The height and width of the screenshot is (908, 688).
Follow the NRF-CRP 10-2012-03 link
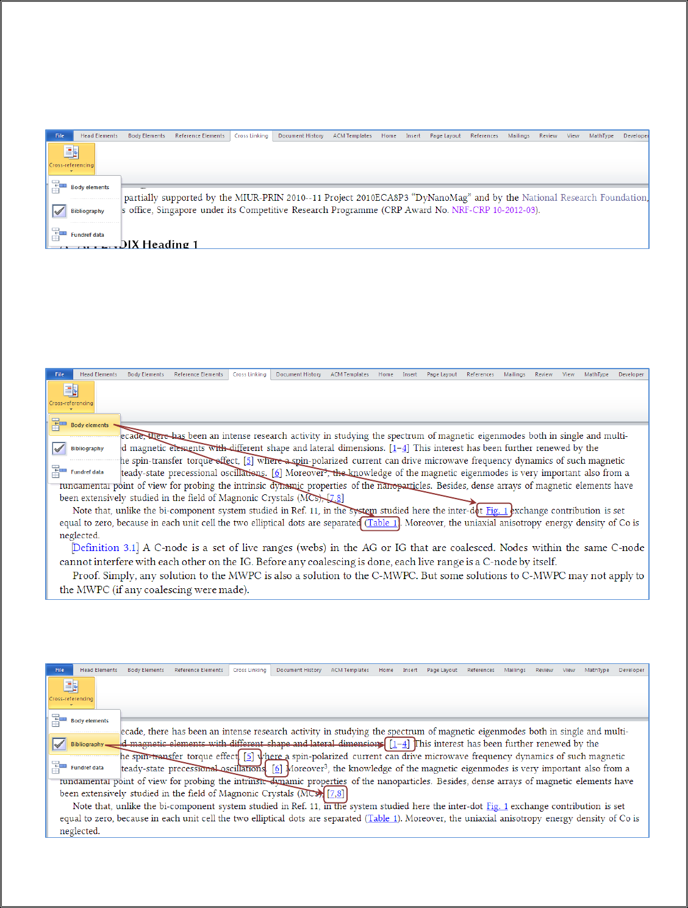pyautogui.click(x=494, y=210)
